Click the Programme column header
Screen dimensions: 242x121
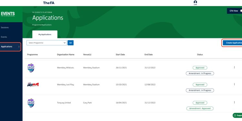point(32,55)
